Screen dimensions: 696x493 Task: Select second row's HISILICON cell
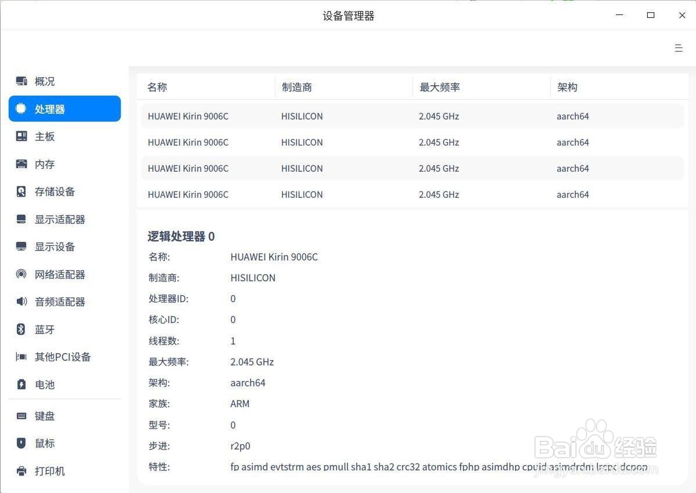pos(302,142)
